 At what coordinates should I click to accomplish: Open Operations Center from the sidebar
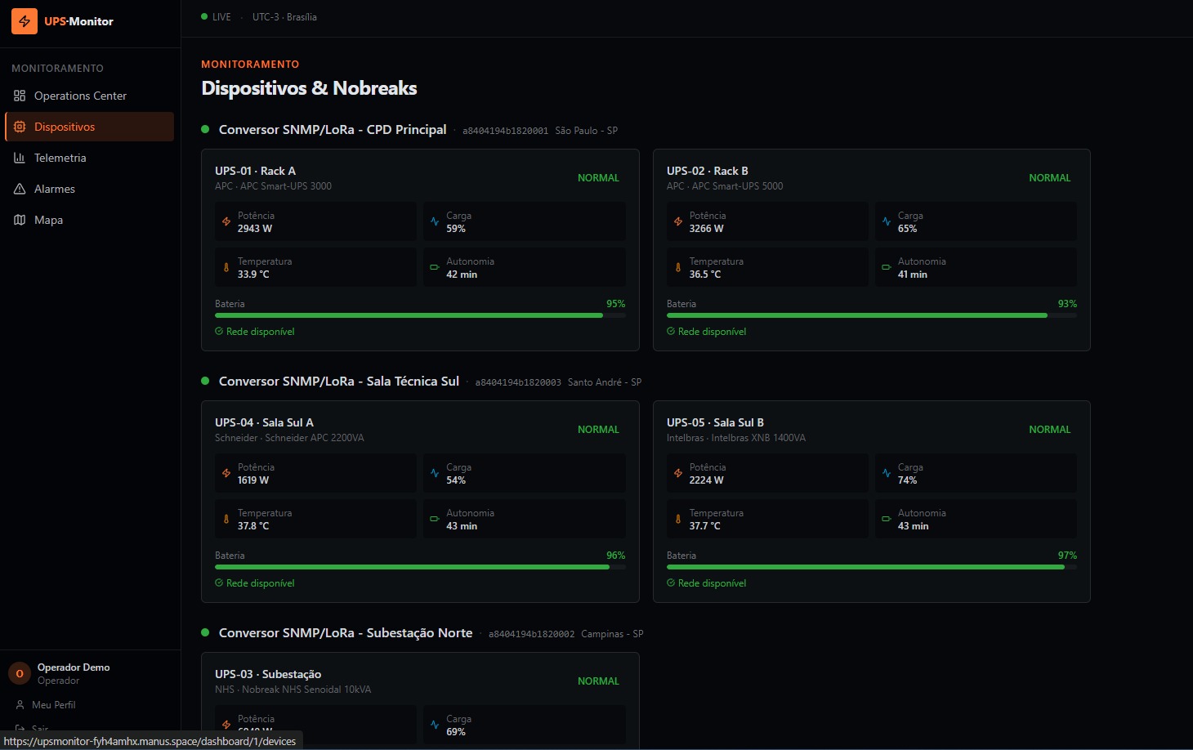point(89,96)
